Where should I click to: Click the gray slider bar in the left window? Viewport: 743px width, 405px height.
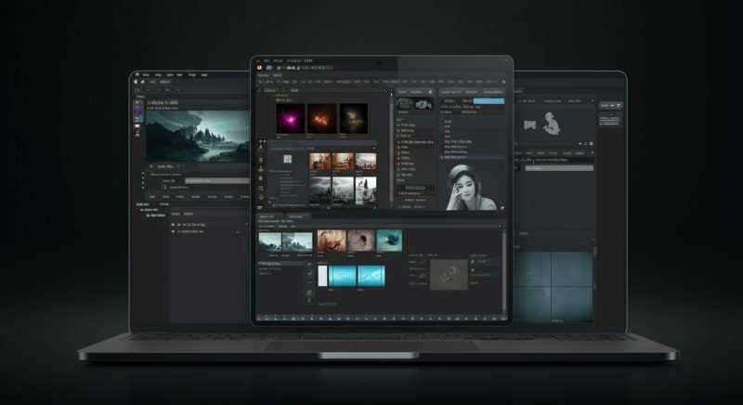pos(217,181)
